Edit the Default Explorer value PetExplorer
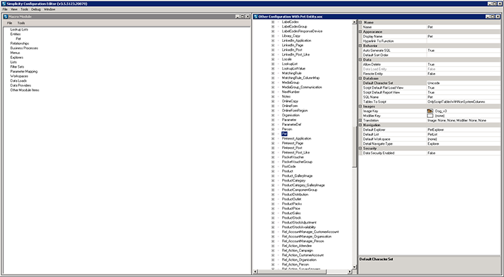Viewport: 504px width, 277px height. pyautogui.click(x=463, y=129)
